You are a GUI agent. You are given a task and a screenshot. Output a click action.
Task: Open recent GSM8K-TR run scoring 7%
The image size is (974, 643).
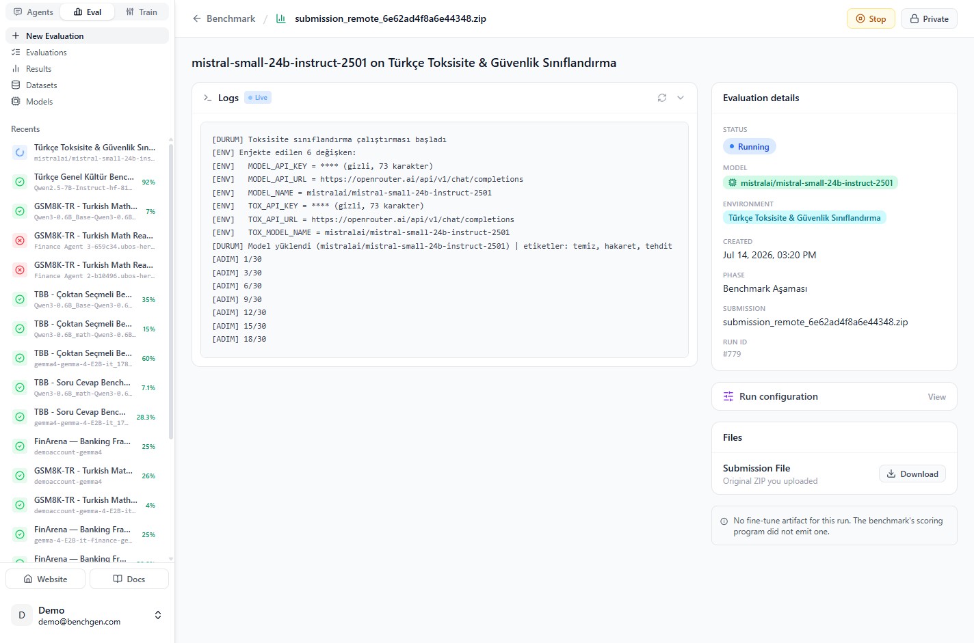[x=87, y=211]
